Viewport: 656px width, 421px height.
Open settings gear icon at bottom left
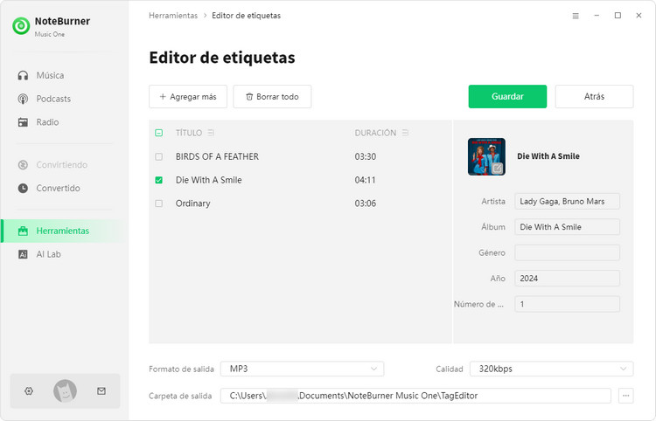(x=29, y=391)
